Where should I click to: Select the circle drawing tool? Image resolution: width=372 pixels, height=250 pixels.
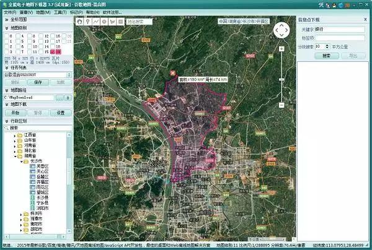104,21
